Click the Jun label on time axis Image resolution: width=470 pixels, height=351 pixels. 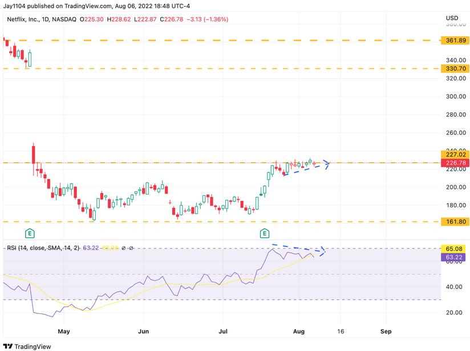[143, 332]
